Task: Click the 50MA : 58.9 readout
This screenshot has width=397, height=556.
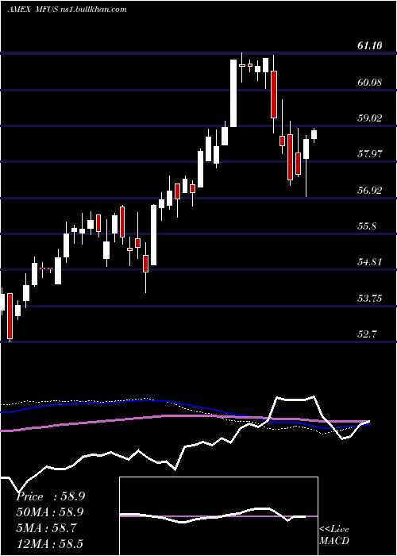Action: (50, 512)
